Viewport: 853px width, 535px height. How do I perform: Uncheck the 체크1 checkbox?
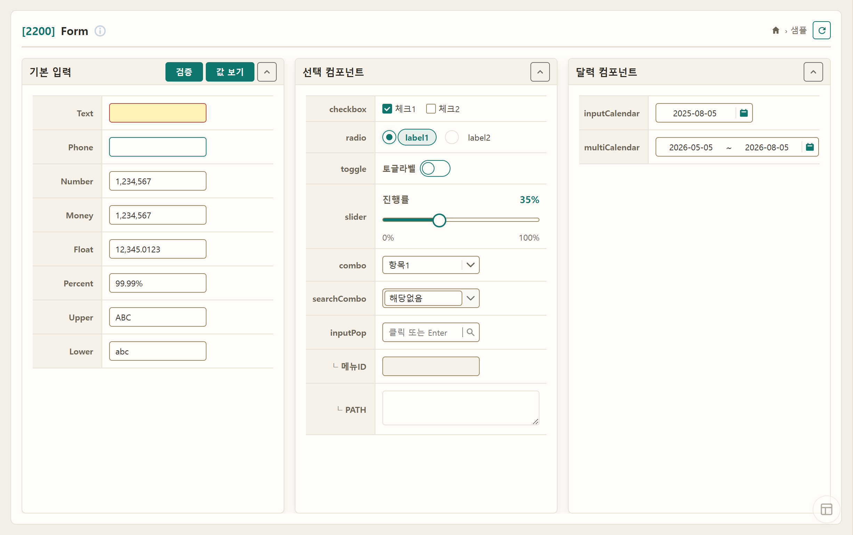(x=387, y=109)
